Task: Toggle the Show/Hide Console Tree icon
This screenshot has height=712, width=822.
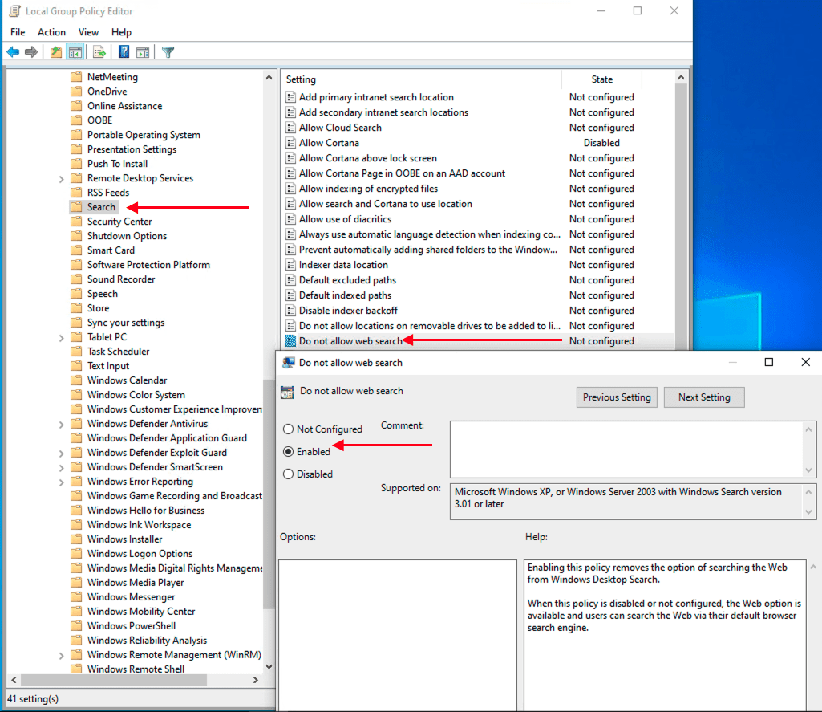Action: [75, 52]
